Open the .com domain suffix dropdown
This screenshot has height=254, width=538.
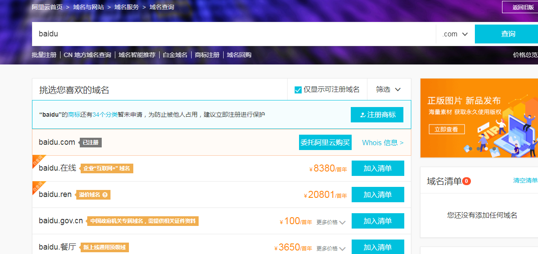tap(455, 34)
